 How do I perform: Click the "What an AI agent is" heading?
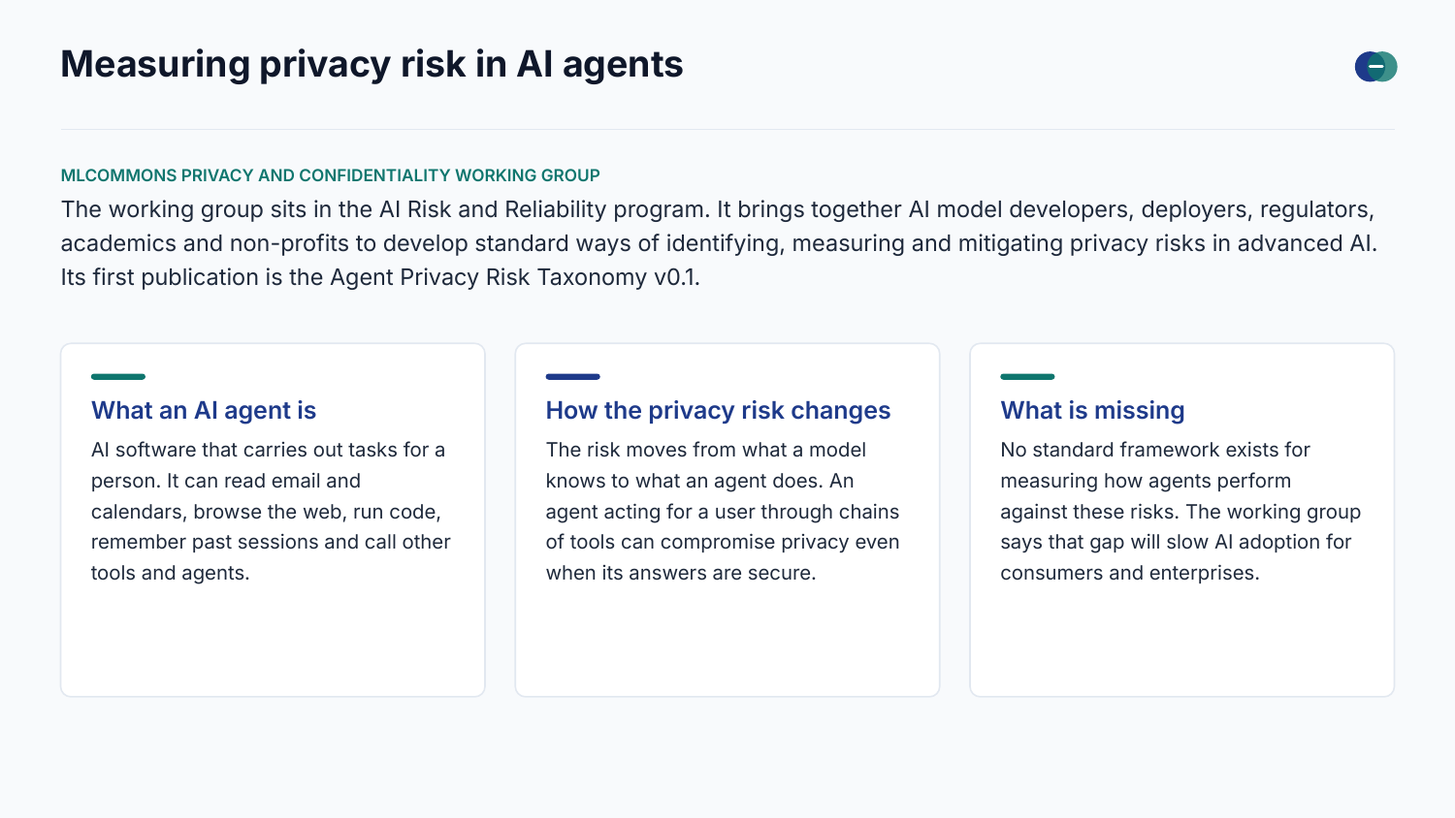coord(204,410)
